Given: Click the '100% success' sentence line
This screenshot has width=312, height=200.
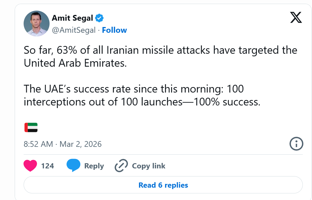Looking at the screenshot, I should tap(142, 102).
